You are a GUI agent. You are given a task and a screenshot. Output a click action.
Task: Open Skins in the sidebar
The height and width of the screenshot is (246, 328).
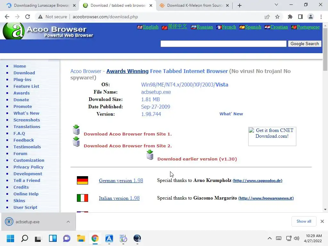click(19, 201)
